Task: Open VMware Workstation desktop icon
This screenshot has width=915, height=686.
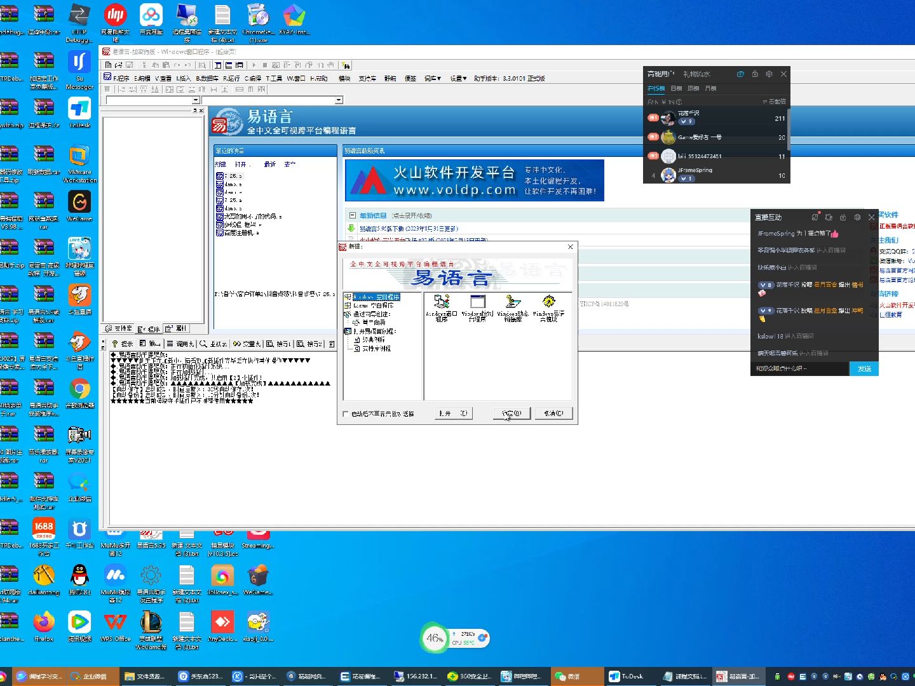Action: click(79, 164)
